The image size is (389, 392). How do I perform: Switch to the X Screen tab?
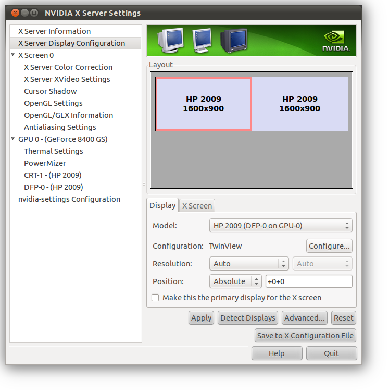tap(197, 205)
